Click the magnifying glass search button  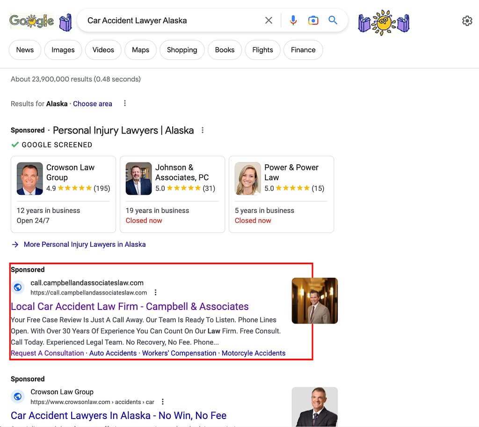333,21
